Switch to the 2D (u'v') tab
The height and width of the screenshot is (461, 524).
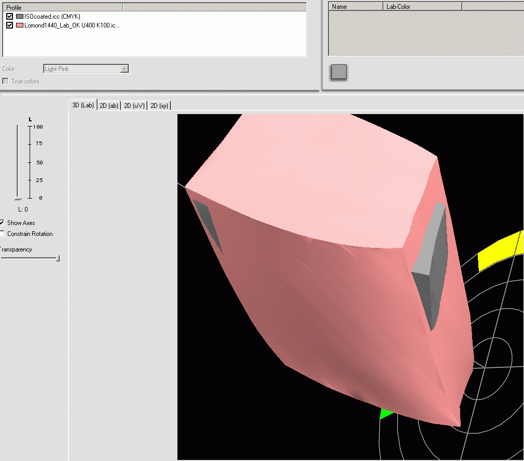(134, 106)
